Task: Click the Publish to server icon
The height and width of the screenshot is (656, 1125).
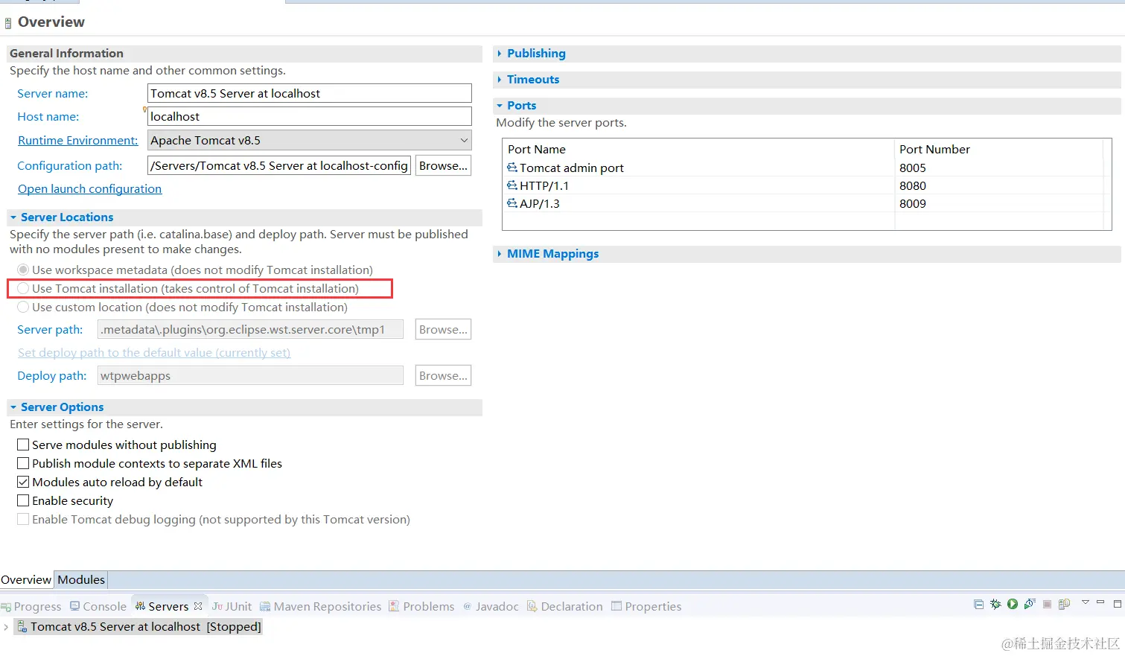Action: [x=1064, y=604]
